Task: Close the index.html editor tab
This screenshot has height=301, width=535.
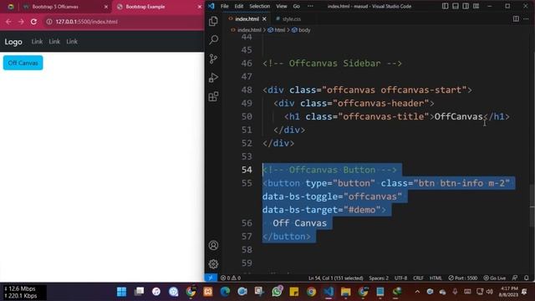Action: tap(264, 19)
